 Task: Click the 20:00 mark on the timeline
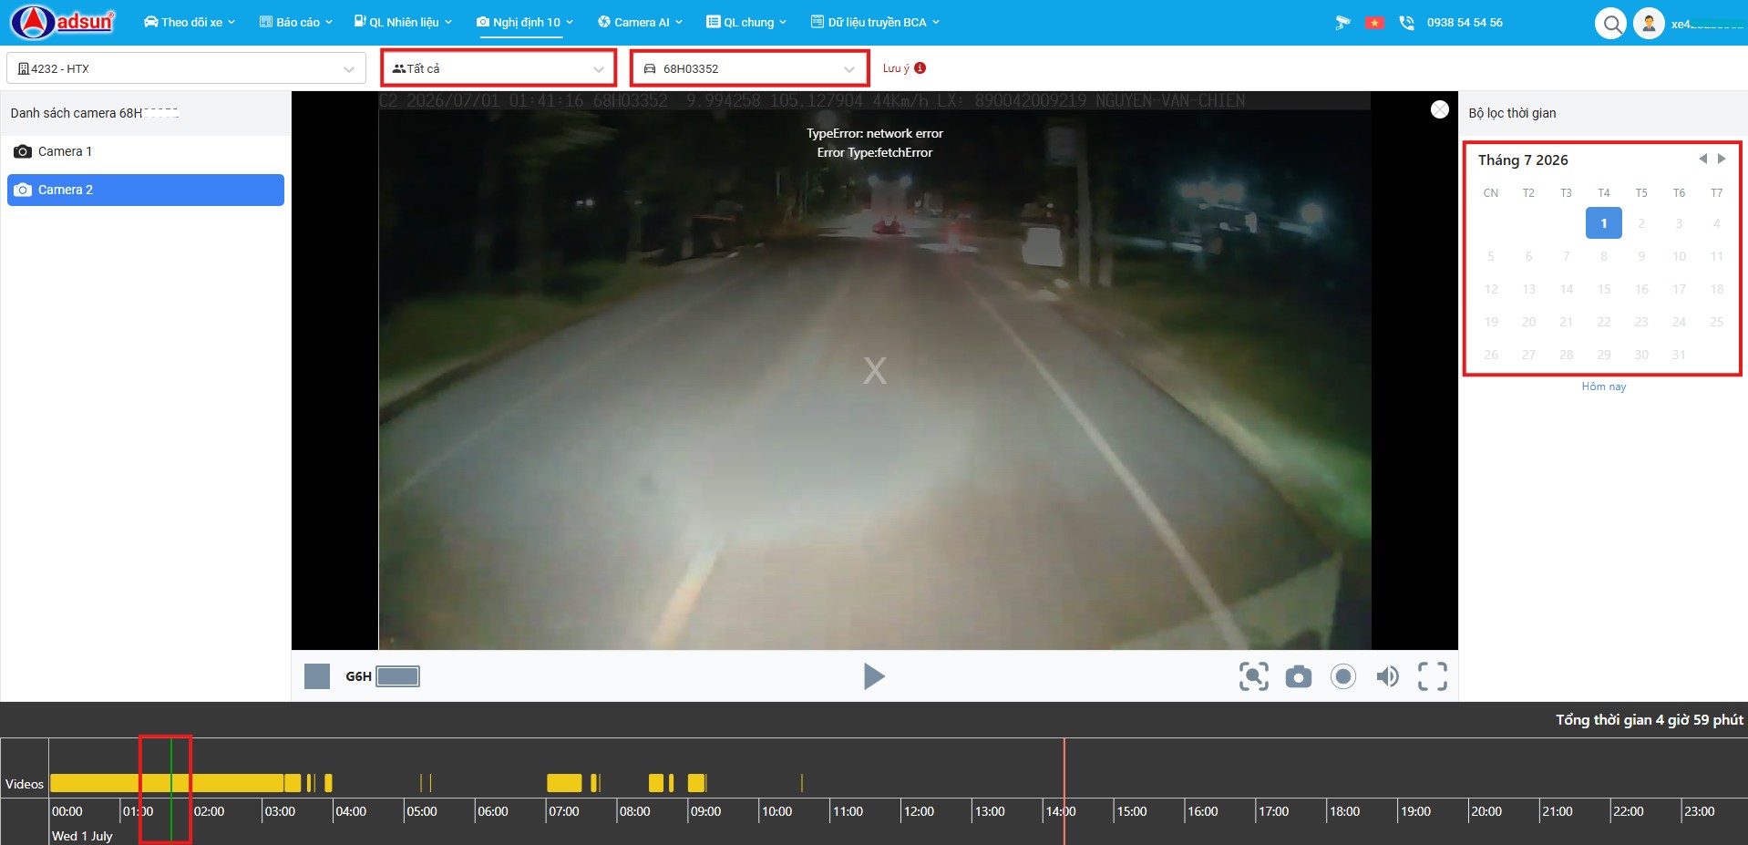point(1486,811)
